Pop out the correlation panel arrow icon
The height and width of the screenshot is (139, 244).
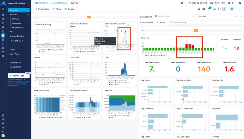coord(241,16)
